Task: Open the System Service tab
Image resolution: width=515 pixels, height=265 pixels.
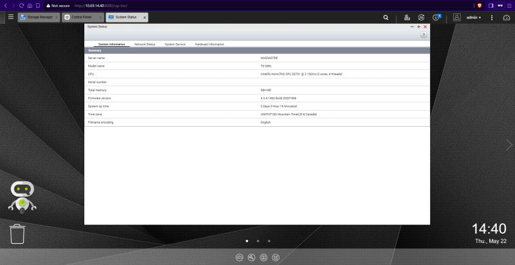Action: 175,44
